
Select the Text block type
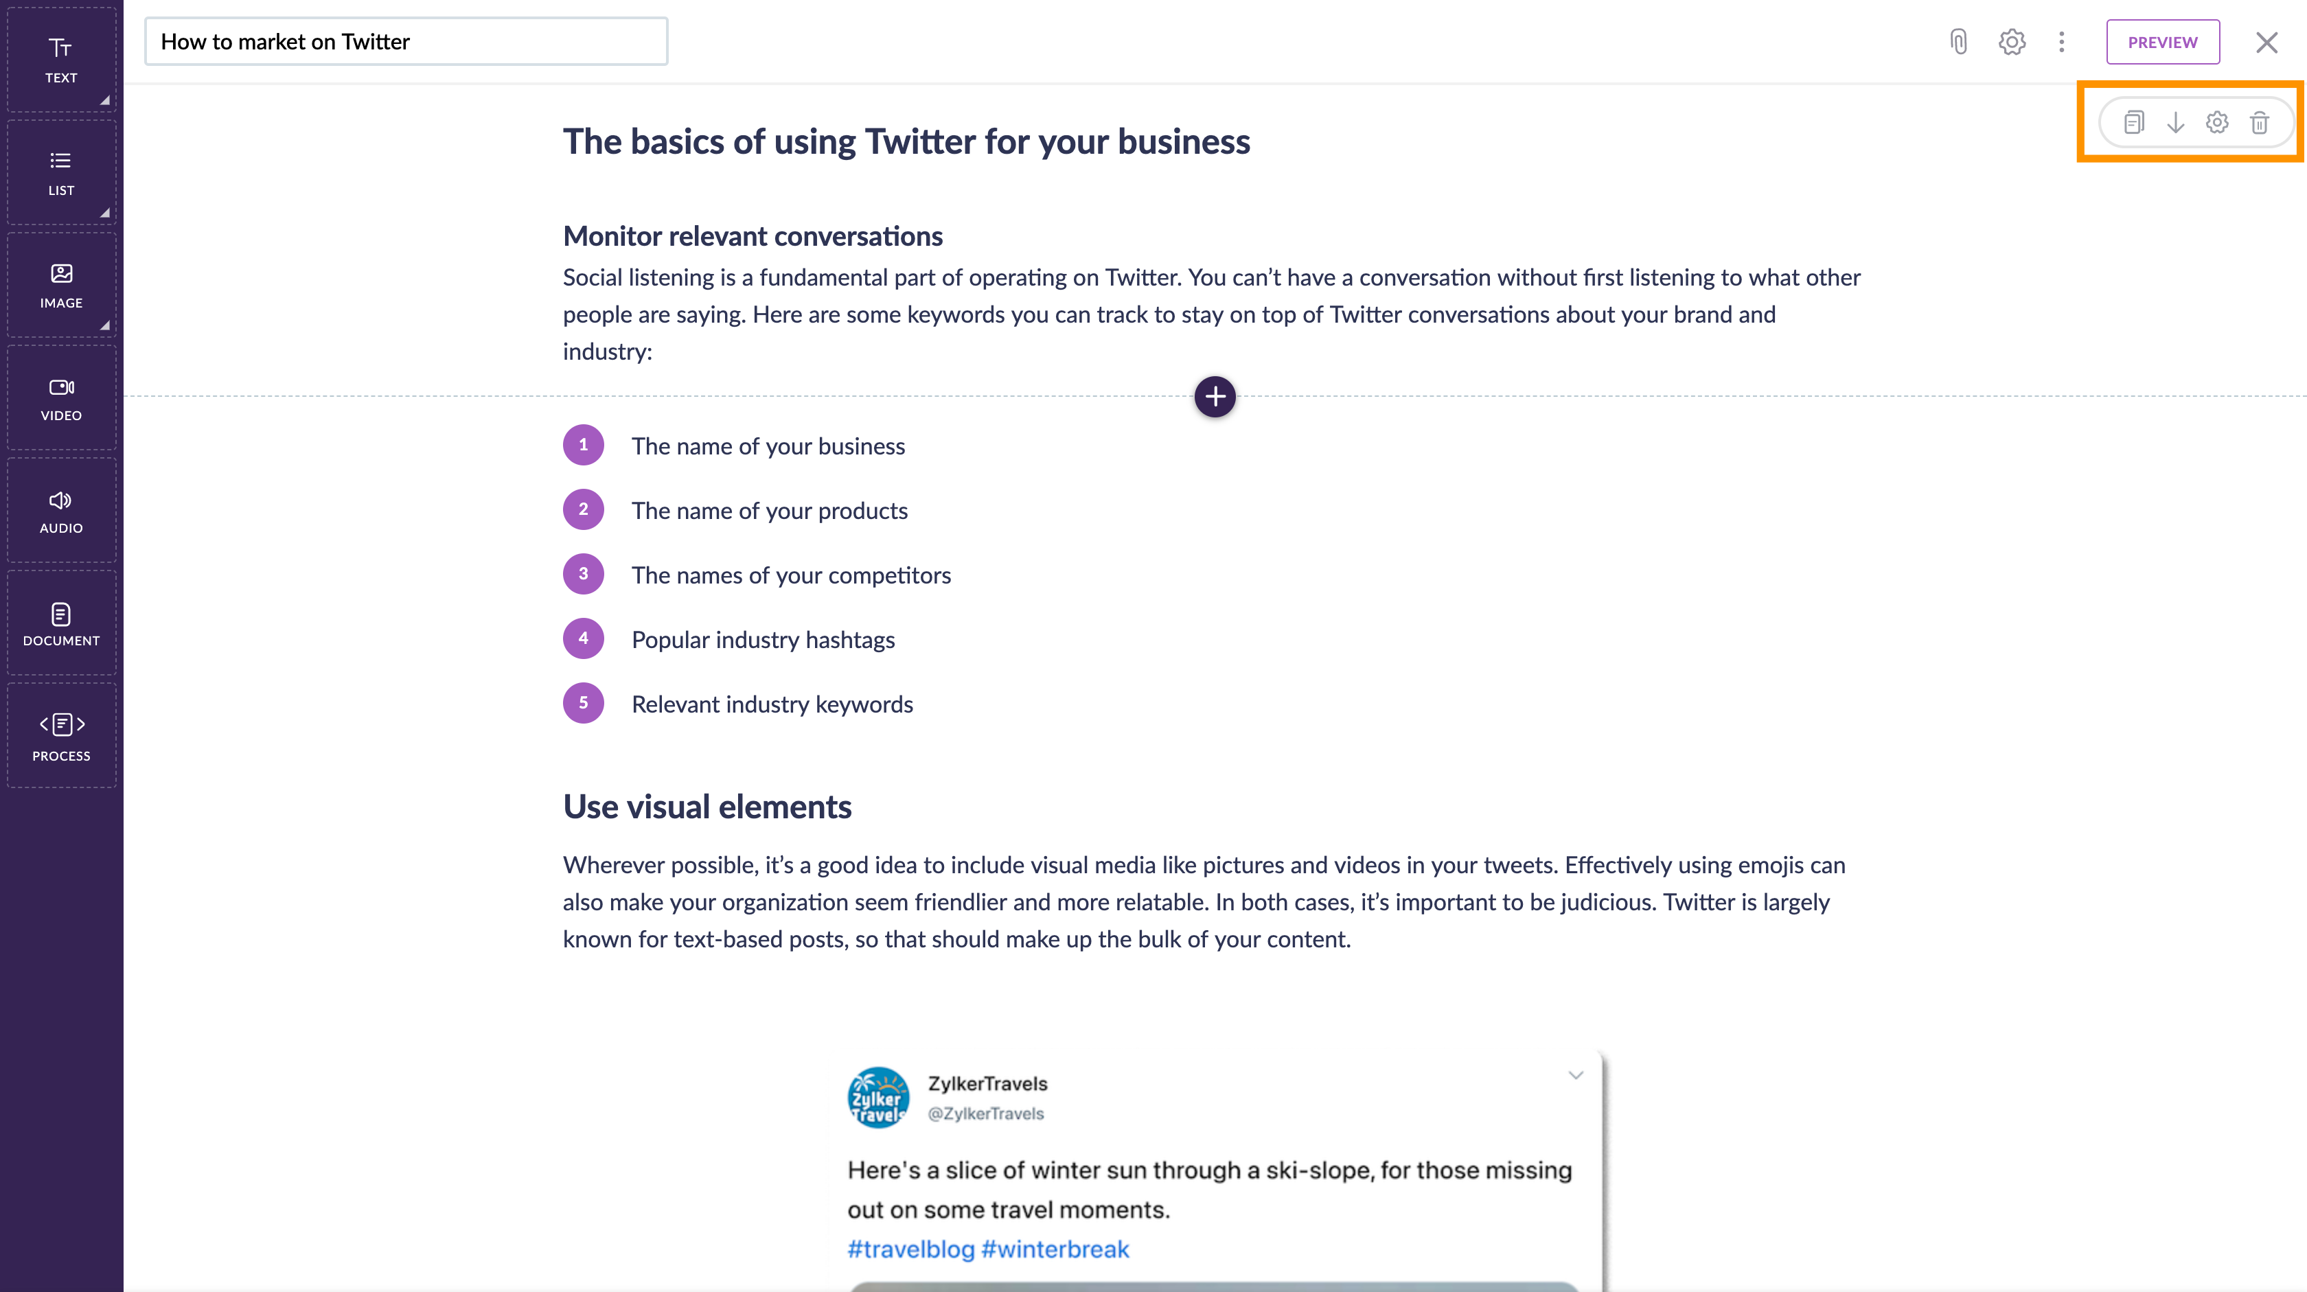coord(61,60)
